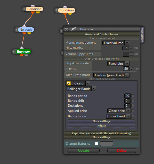This screenshot has height=164, width=154.
Task: Close the Buy now settings panel
Action: [x=67, y=29]
